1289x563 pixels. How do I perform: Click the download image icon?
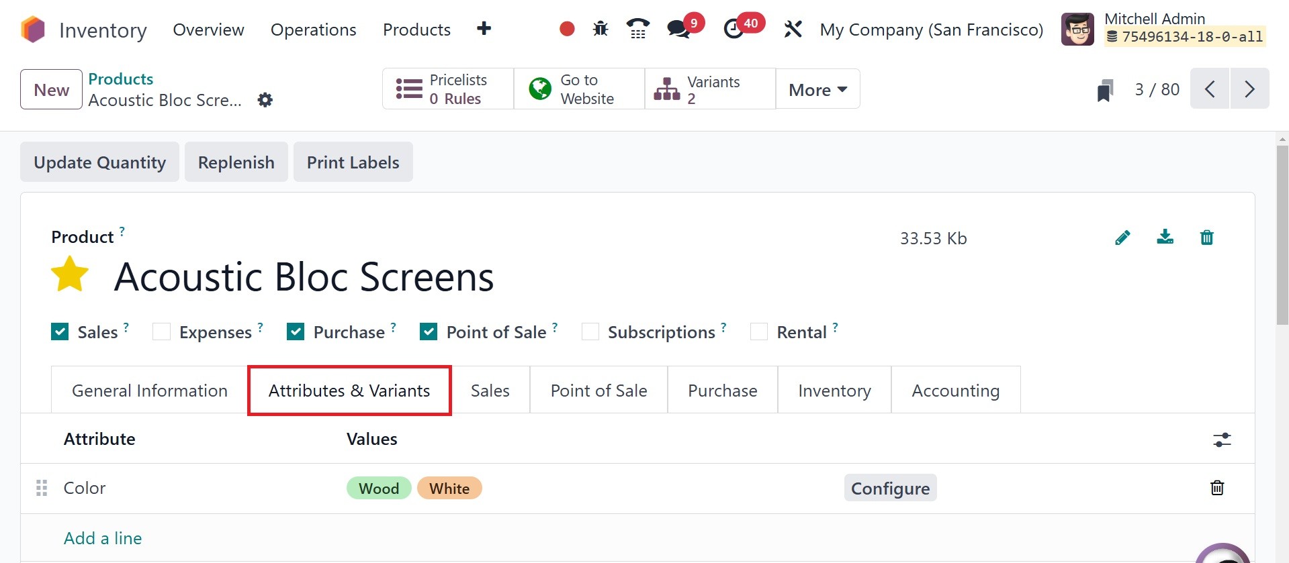pyautogui.click(x=1165, y=238)
